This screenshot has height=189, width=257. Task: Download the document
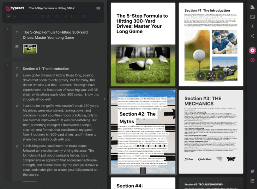coord(252,26)
